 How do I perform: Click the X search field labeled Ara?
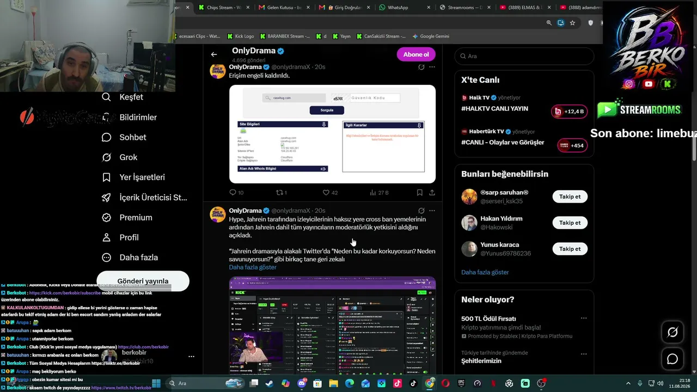point(524,56)
